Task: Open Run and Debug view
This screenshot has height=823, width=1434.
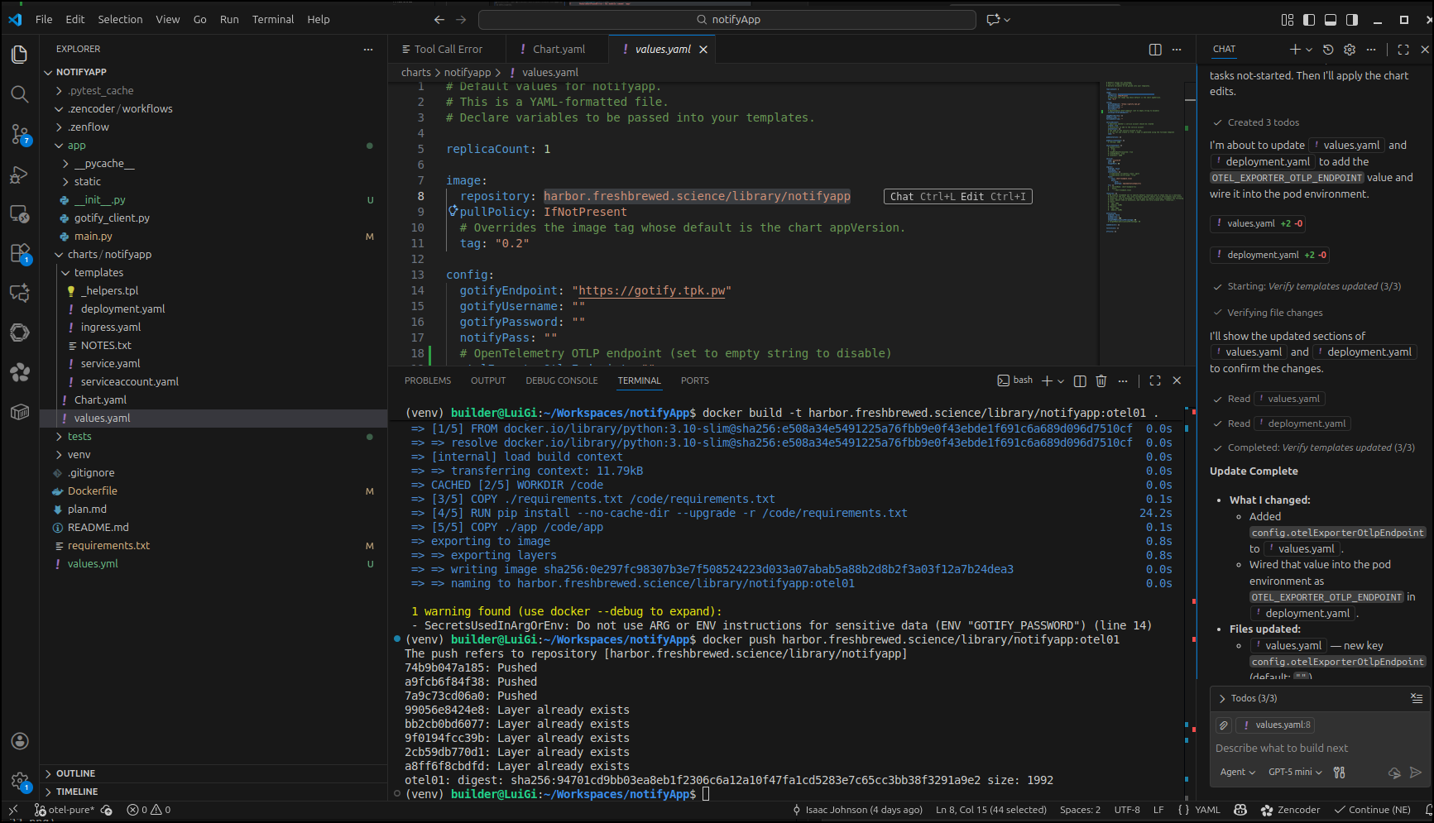Action: coord(20,175)
